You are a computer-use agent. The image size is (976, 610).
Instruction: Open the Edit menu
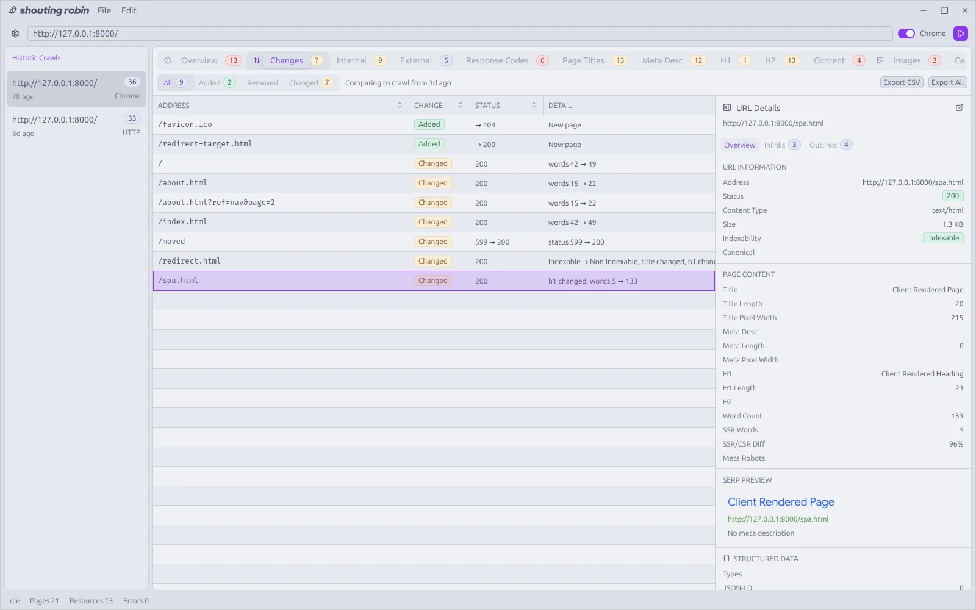129,10
